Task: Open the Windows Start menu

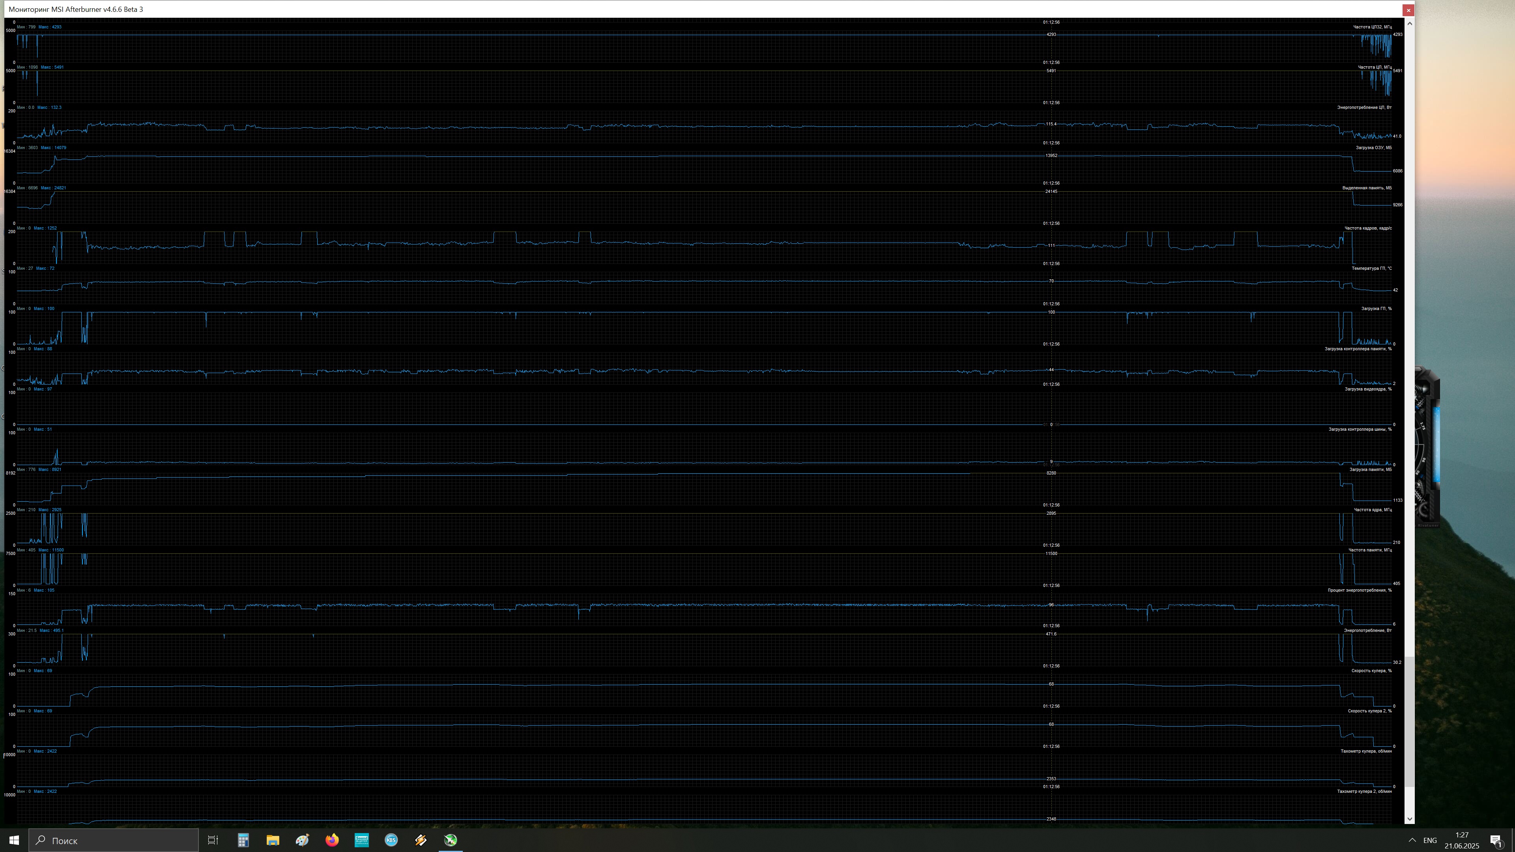Action: [14, 840]
